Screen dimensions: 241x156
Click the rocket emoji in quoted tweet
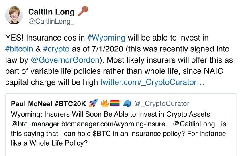93,103
